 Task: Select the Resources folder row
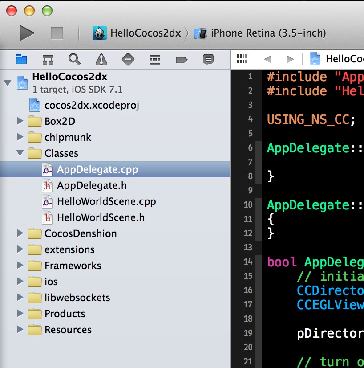pyautogui.click(x=115, y=329)
